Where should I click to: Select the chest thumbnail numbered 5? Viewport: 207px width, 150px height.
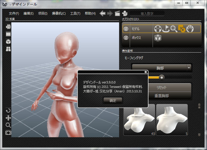click(x=172, y=120)
